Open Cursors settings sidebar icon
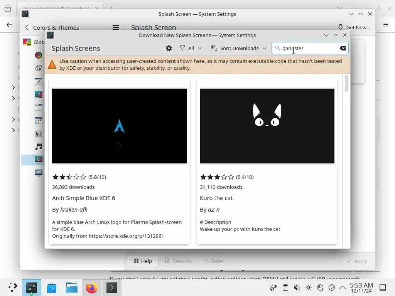Screen dimensions: 395x296 39,133
